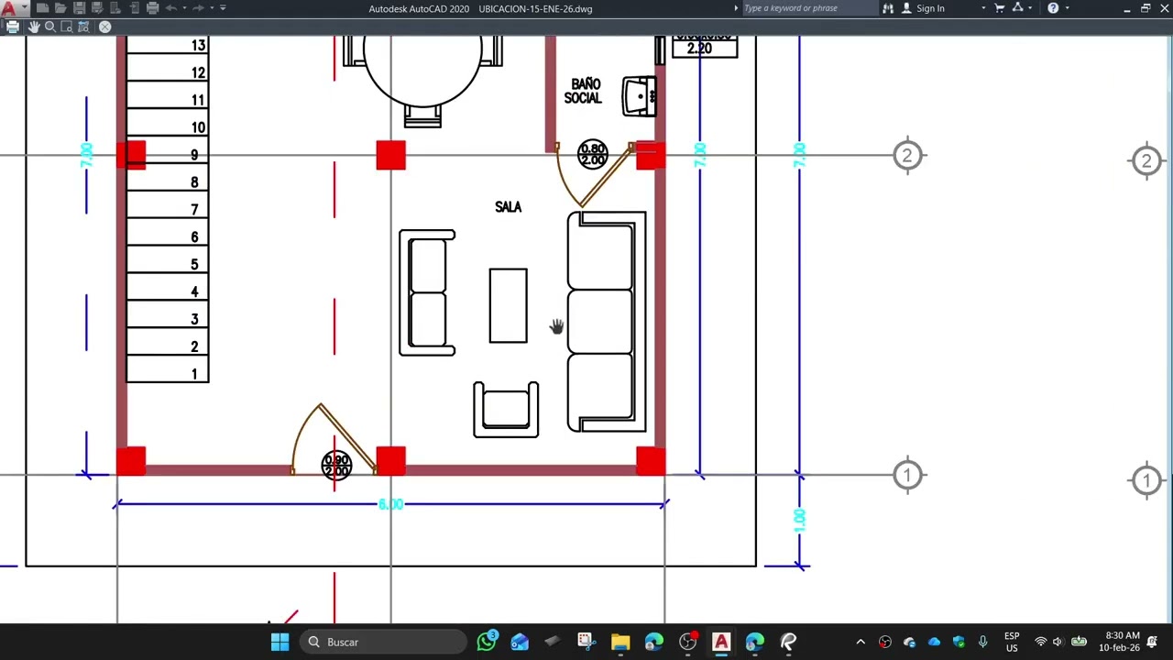
Task: Click the SALA room label
Action: click(508, 207)
